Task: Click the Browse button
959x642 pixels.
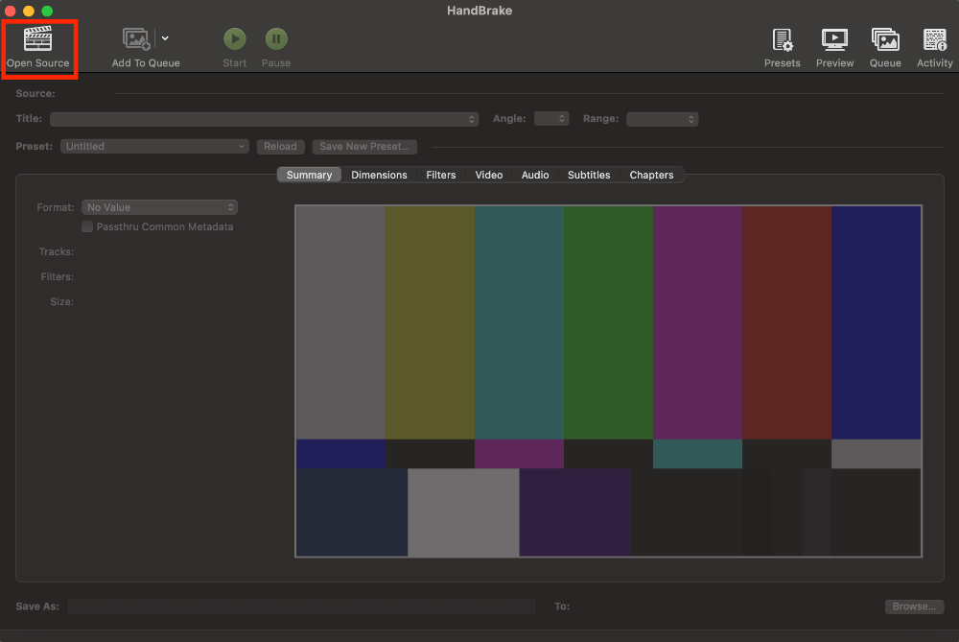Action: [914, 606]
